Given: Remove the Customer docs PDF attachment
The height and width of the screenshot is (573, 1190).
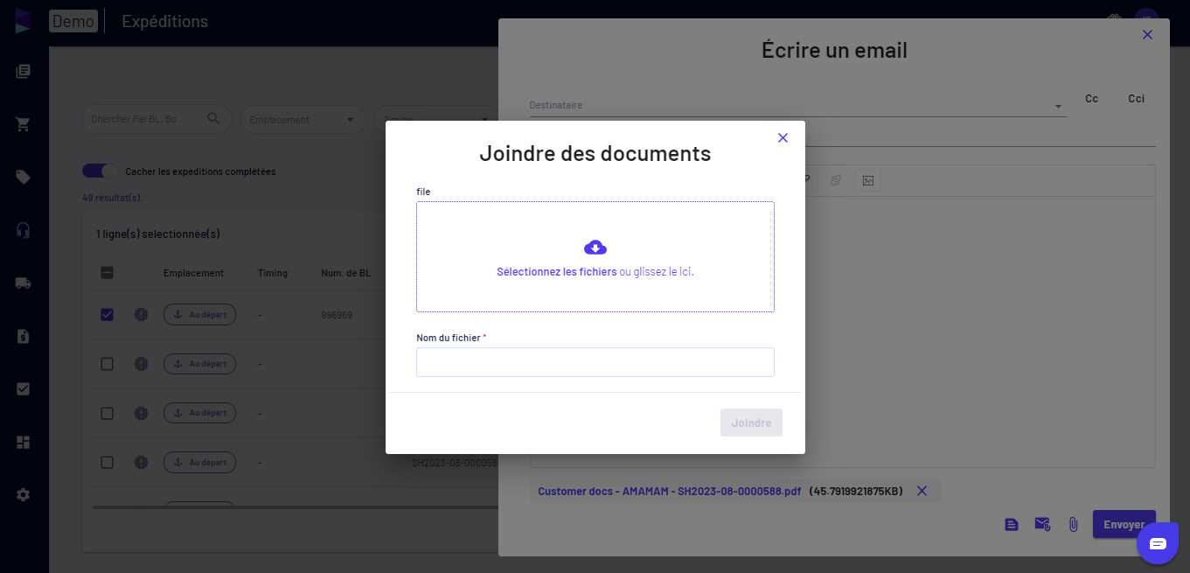Looking at the screenshot, I should [922, 491].
